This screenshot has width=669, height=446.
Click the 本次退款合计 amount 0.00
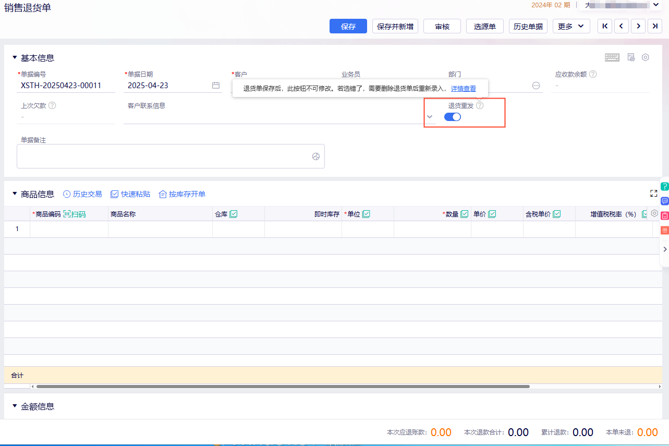(518, 432)
